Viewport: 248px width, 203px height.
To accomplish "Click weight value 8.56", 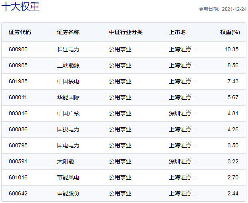I will click(233, 65).
